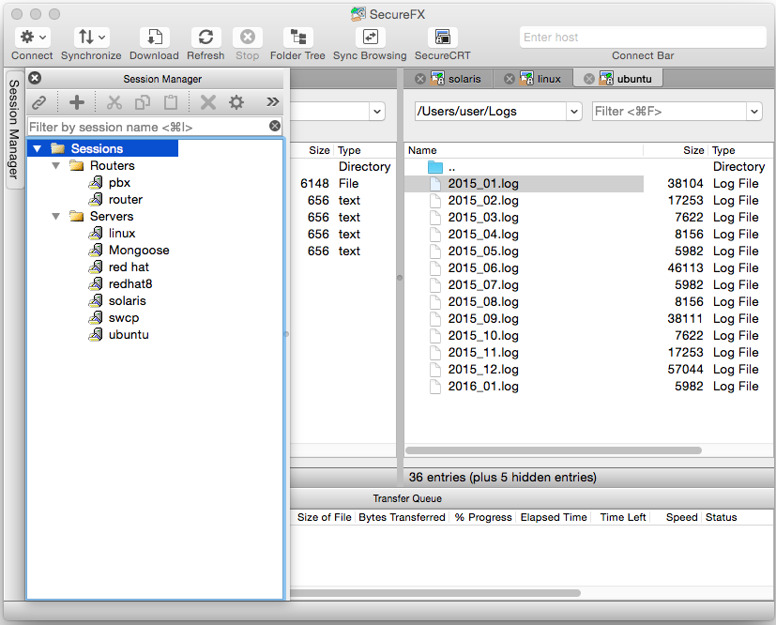Click the horizontal scrollbar under the file list

pyautogui.click(x=554, y=450)
